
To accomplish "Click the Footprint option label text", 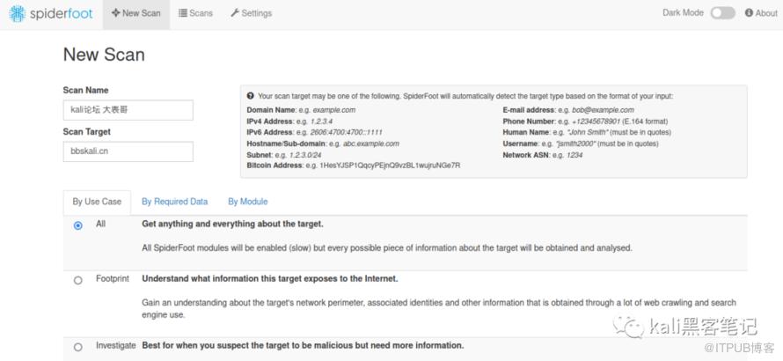I will [113, 279].
